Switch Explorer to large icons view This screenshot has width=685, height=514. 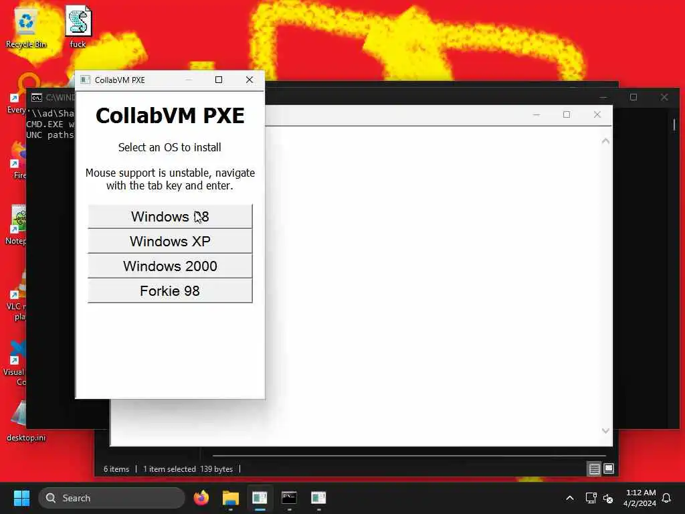(609, 469)
